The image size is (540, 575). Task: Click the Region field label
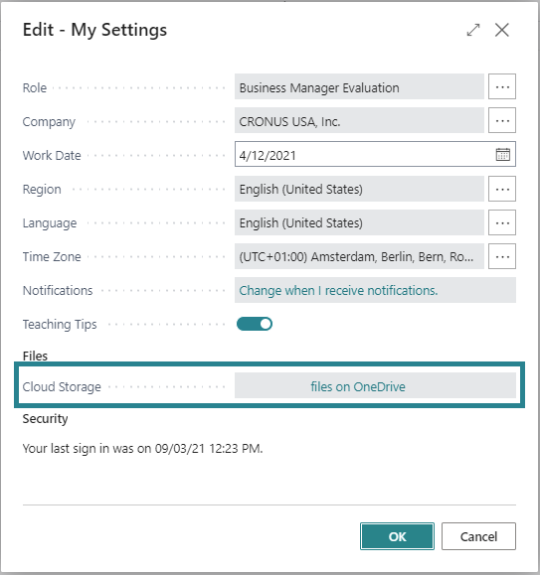[x=42, y=190]
